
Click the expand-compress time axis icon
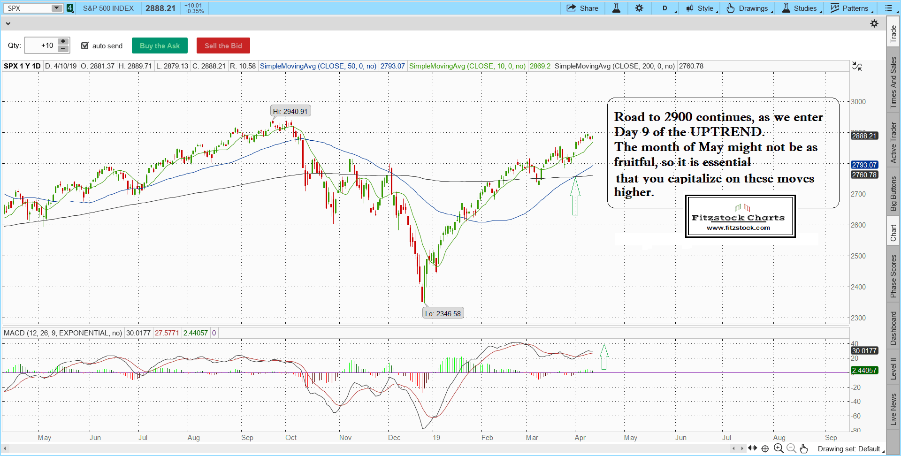coord(753,448)
